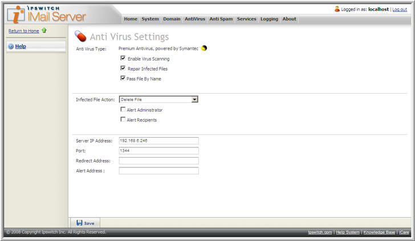
Task: Open the Knowledge Base link
Action: pos(379,232)
